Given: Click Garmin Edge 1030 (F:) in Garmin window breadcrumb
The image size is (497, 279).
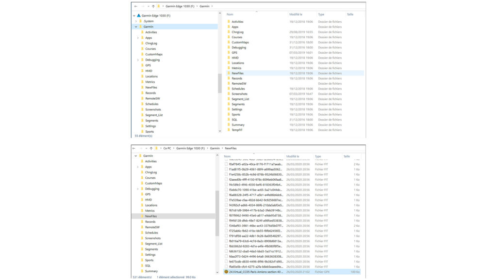Looking at the screenshot, I should tap(180, 6).
